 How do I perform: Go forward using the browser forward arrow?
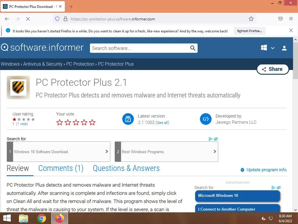(x=17, y=19)
